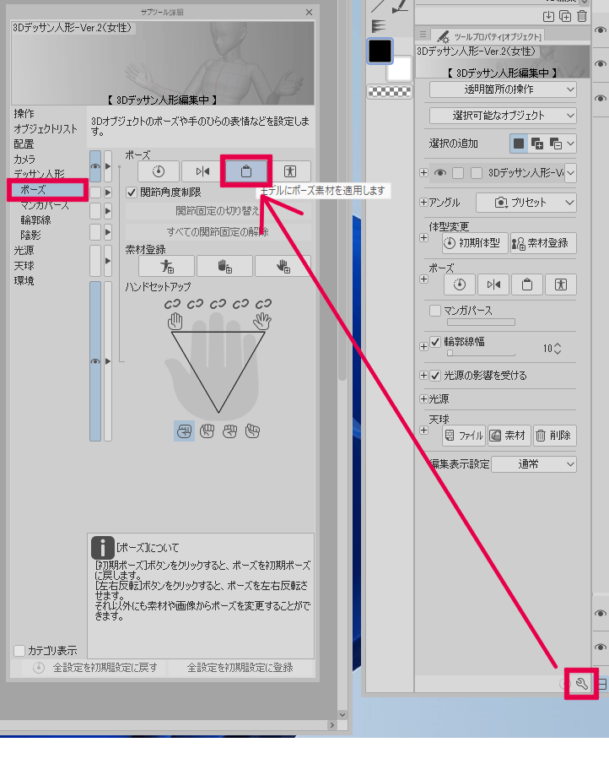The width and height of the screenshot is (609, 764).
Task: Select 輪郭線 category
Action: (x=35, y=220)
